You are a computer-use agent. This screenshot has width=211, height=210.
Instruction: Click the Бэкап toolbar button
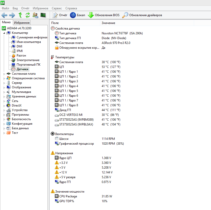tap(77, 15)
